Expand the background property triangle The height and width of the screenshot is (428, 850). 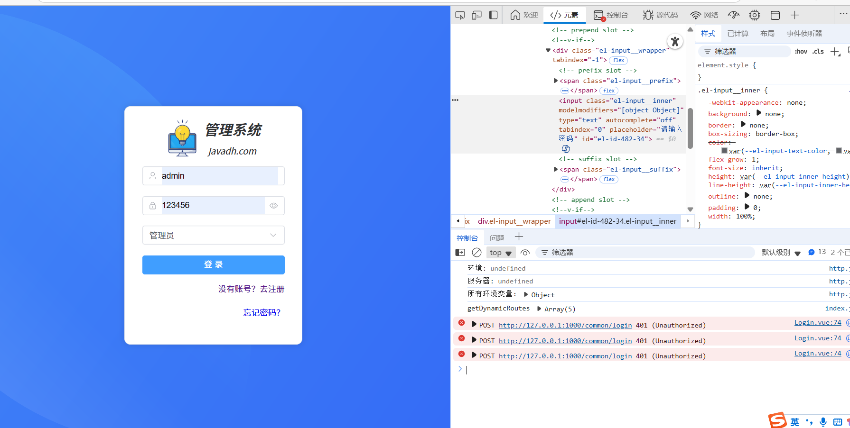tap(758, 113)
